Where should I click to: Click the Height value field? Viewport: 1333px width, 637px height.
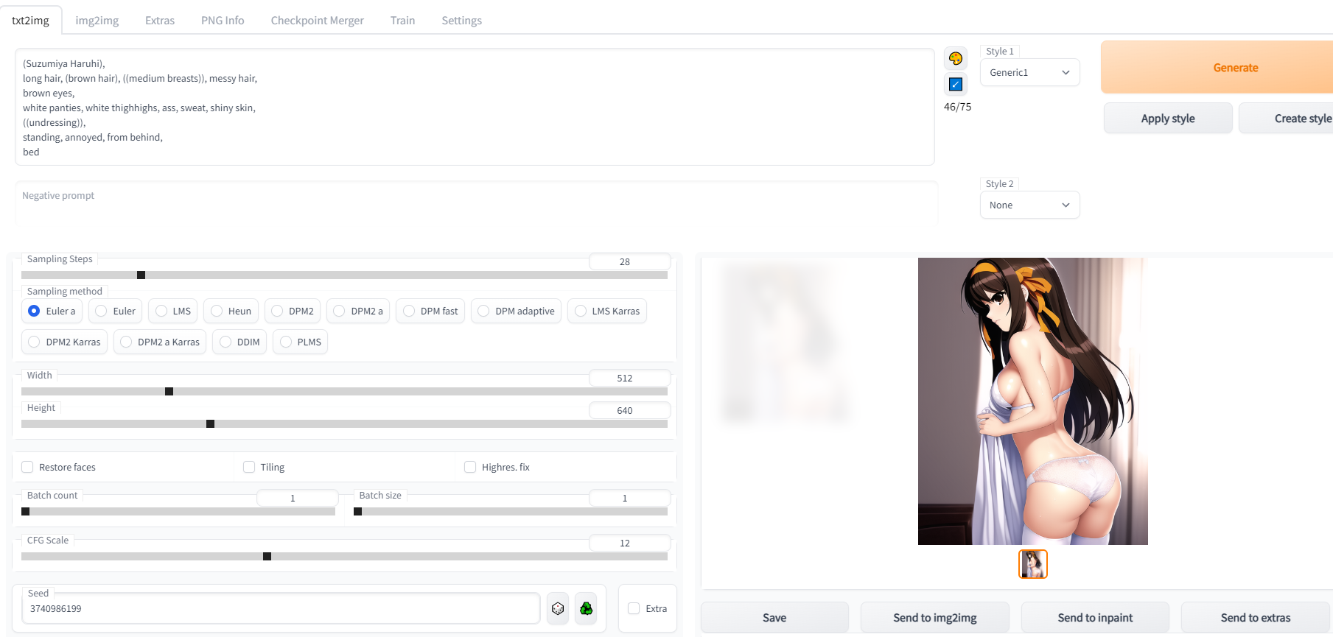point(629,410)
